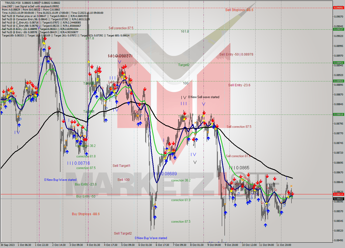
Task: Click the green 'Target2' label
Action: pos(184,65)
